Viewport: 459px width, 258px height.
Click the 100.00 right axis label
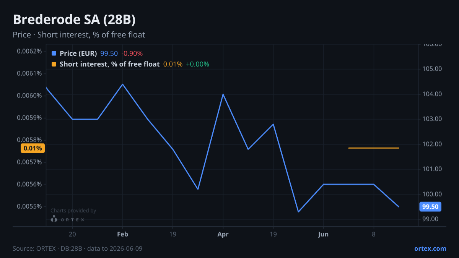[432, 194]
